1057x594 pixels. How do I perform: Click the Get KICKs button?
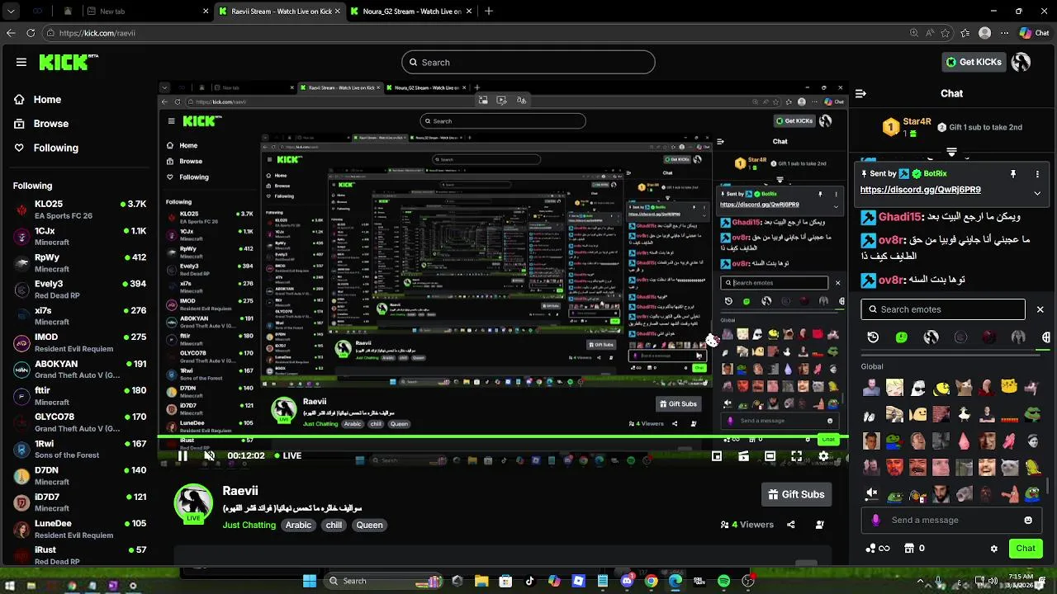click(x=974, y=62)
